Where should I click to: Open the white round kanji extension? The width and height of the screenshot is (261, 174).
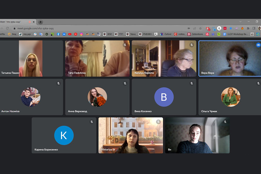(x=219, y=28)
